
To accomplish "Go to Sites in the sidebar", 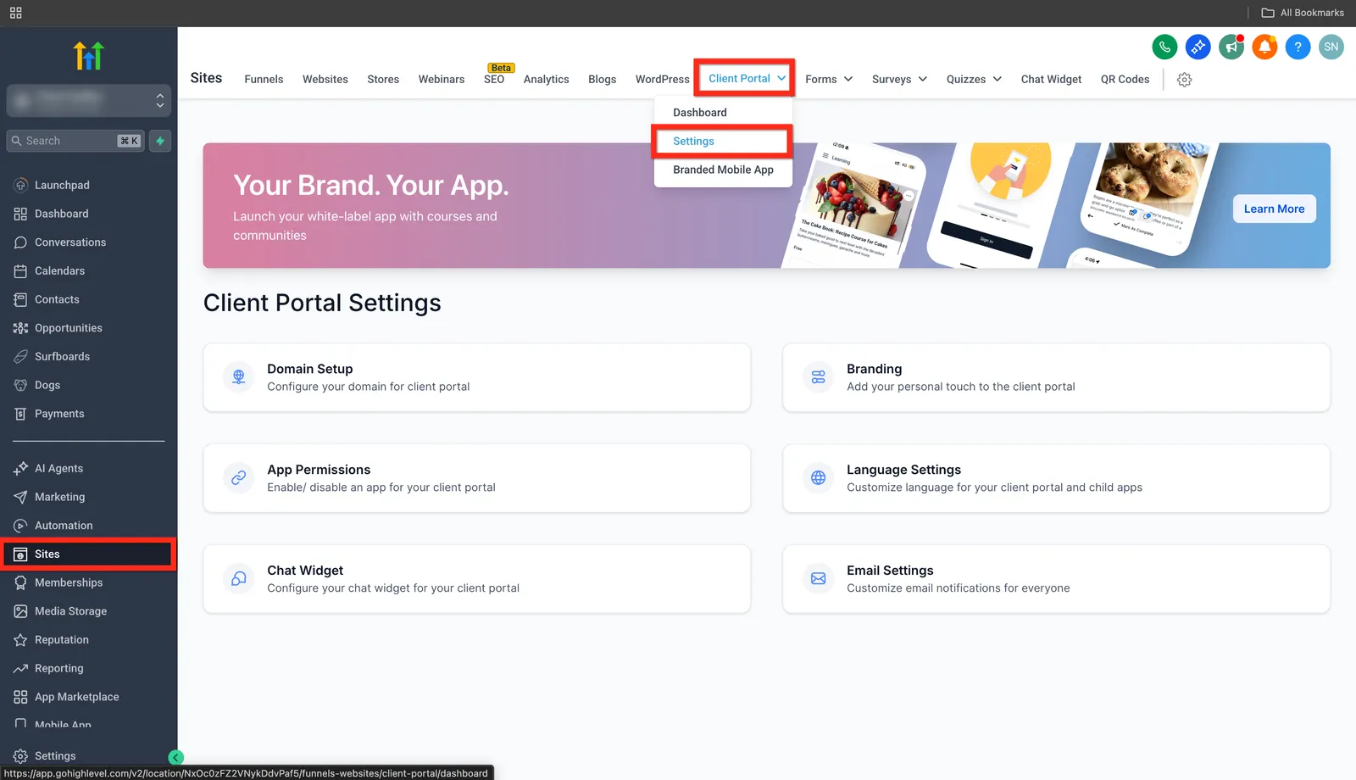I will (x=89, y=554).
